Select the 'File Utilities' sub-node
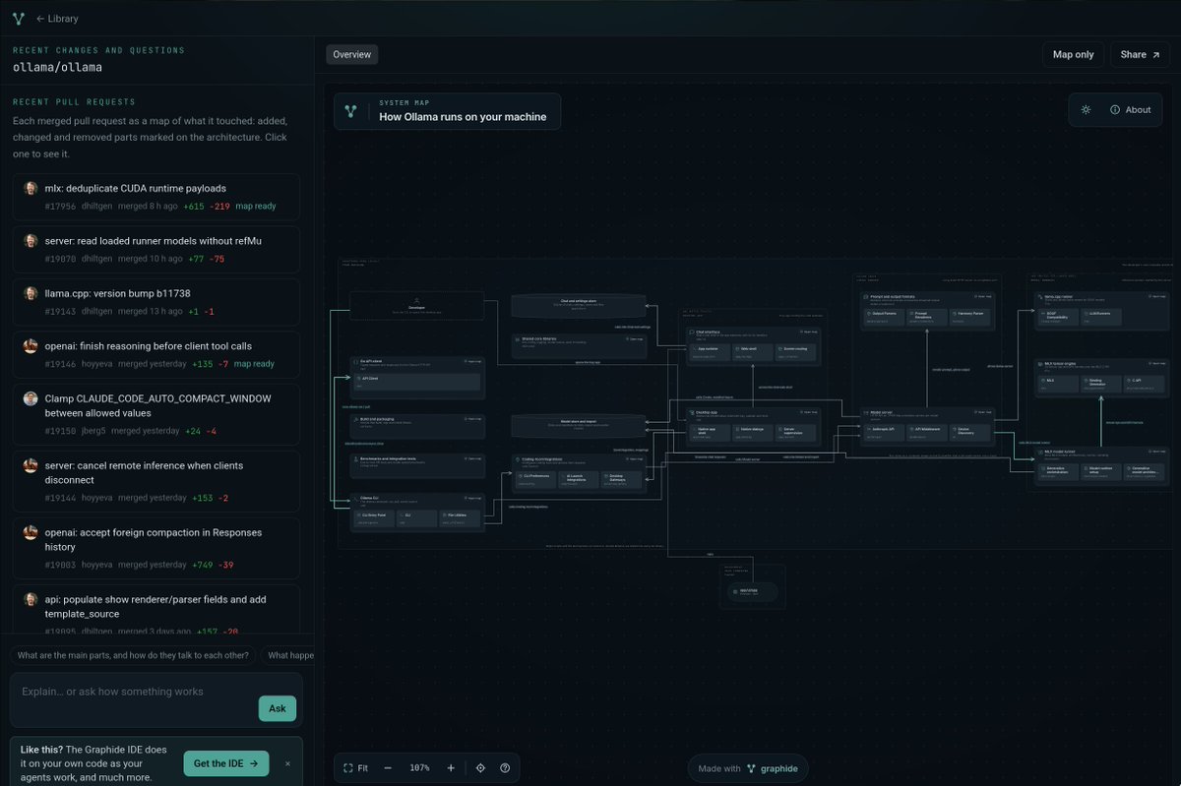The width and height of the screenshot is (1181, 786). [460, 518]
